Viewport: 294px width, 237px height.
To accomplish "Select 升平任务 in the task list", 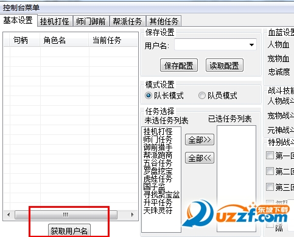I will (x=158, y=202).
